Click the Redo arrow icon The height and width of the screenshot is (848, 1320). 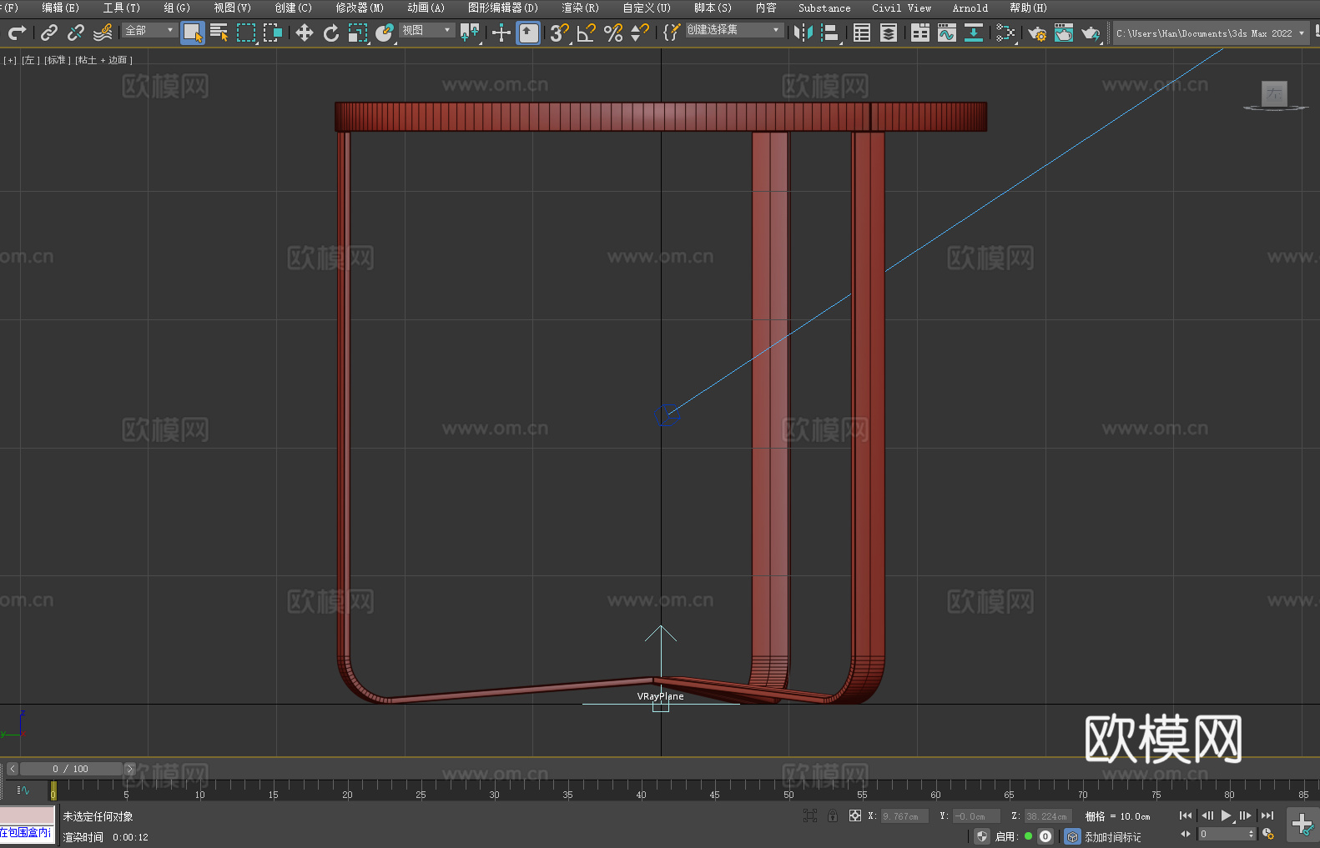click(x=17, y=33)
